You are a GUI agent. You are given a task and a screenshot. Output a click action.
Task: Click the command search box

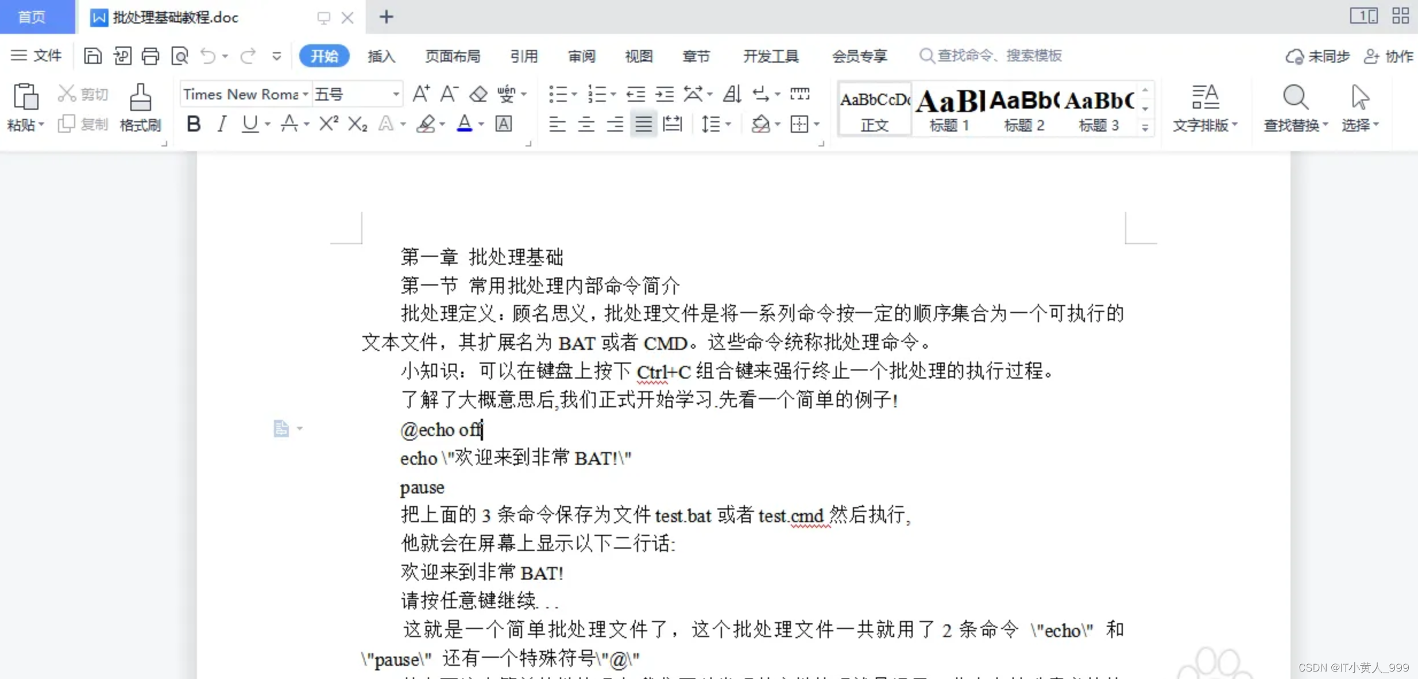pos(990,56)
